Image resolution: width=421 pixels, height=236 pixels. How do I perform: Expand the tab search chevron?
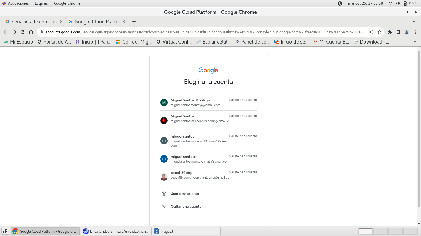414,22
